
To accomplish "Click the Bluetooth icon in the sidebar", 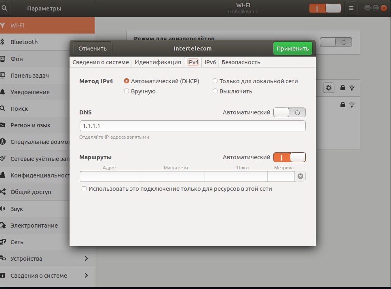I will 2,42.
